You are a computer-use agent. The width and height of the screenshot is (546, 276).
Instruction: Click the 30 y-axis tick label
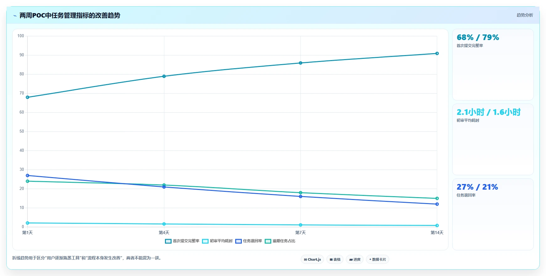pos(22,170)
